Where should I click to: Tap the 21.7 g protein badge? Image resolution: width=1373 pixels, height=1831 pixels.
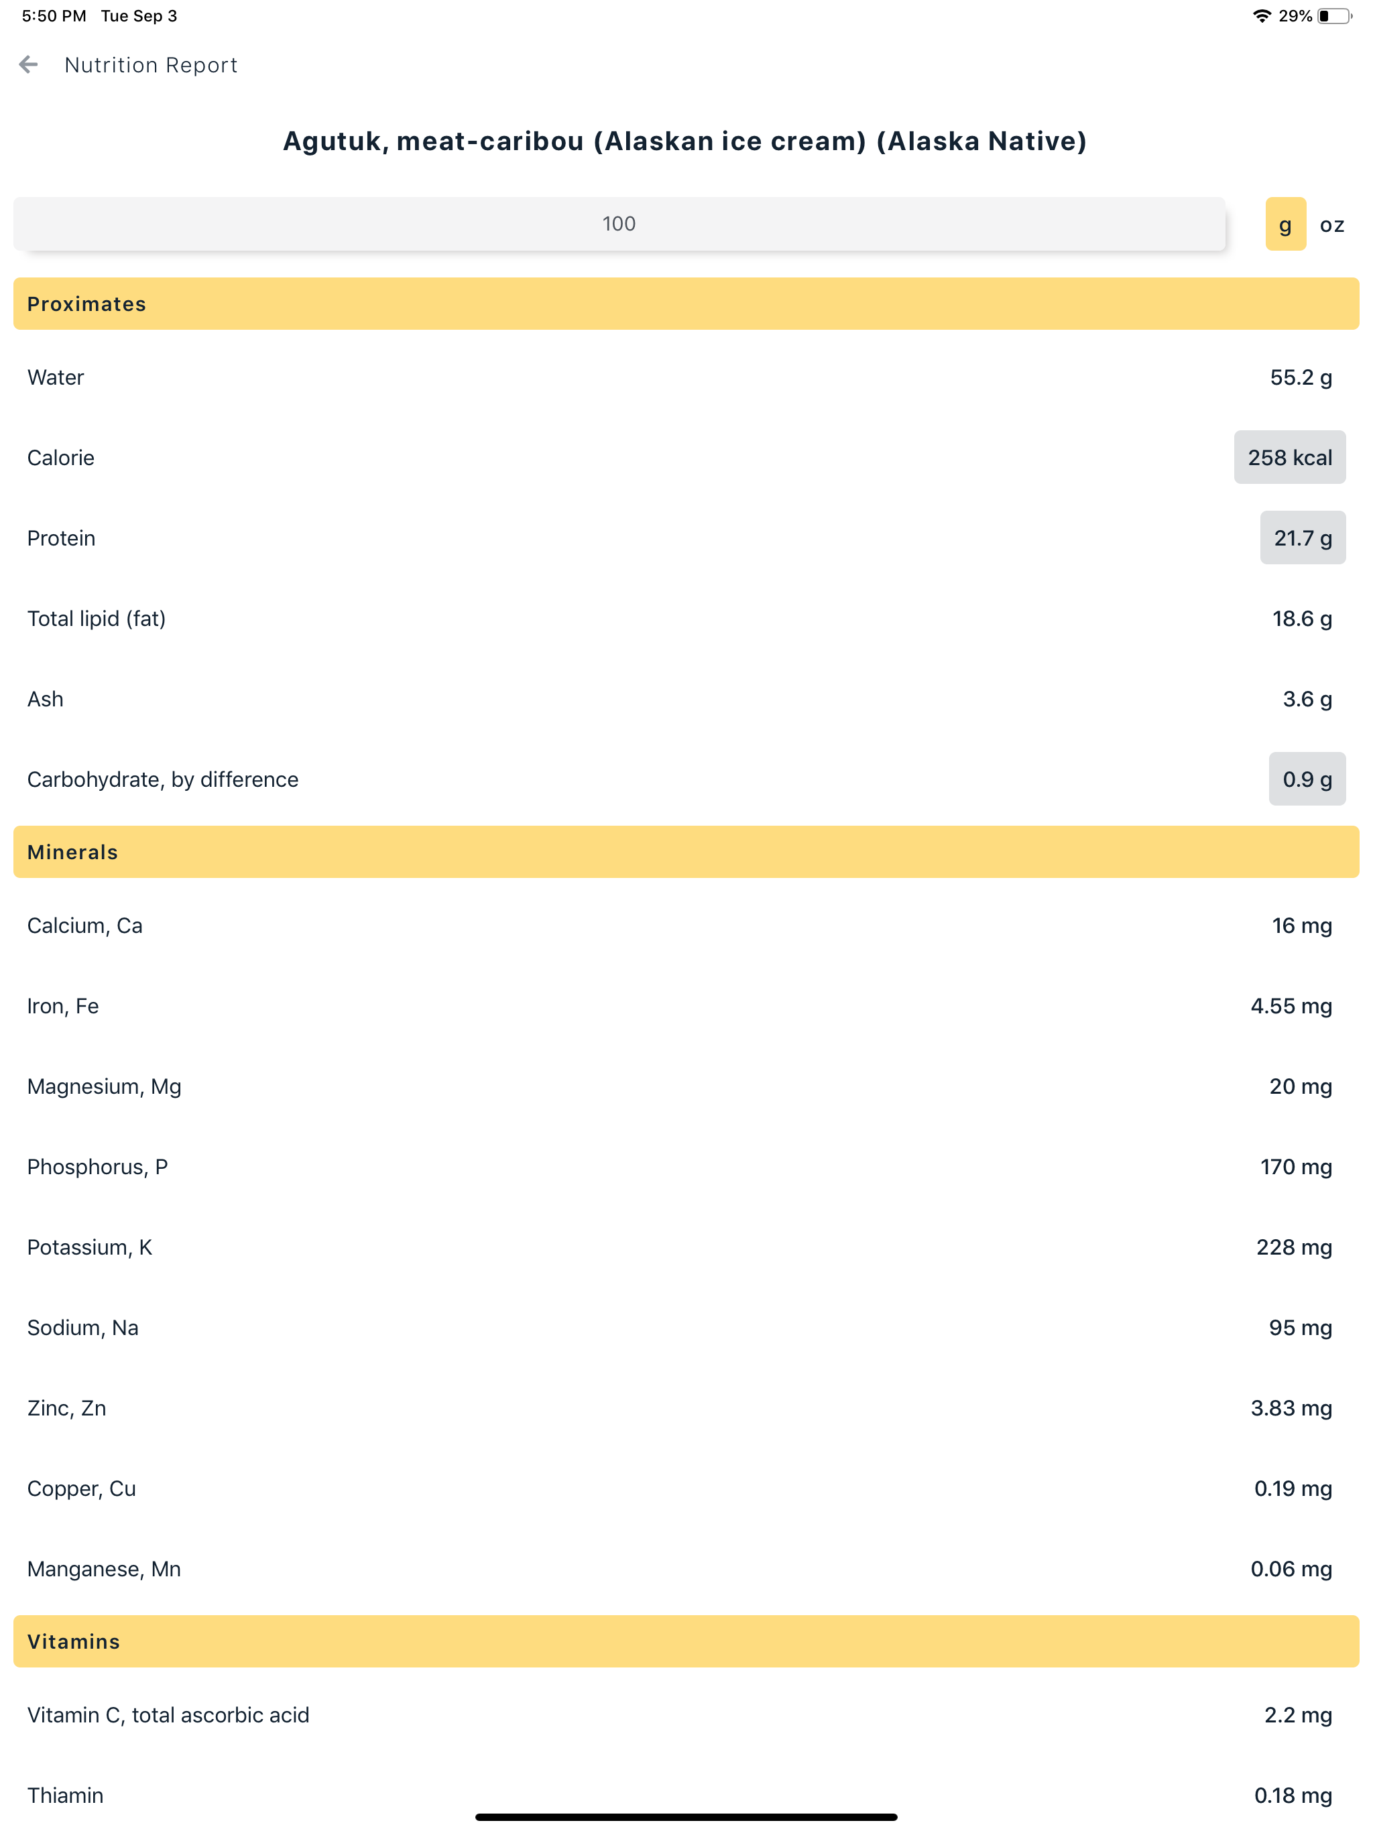pyautogui.click(x=1303, y=538)
